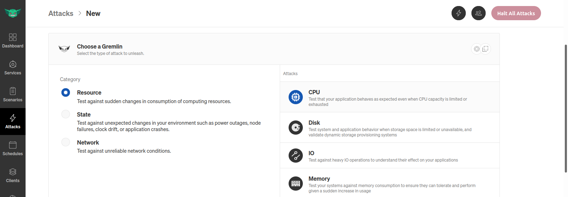Select the Resource category radio button
Viewport: 568px width, 197px height.
[x=66, y=92]
